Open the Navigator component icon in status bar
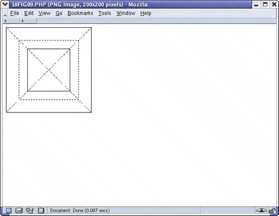 8,210
